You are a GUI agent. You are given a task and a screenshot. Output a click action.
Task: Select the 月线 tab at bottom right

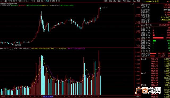click(137, 97)
